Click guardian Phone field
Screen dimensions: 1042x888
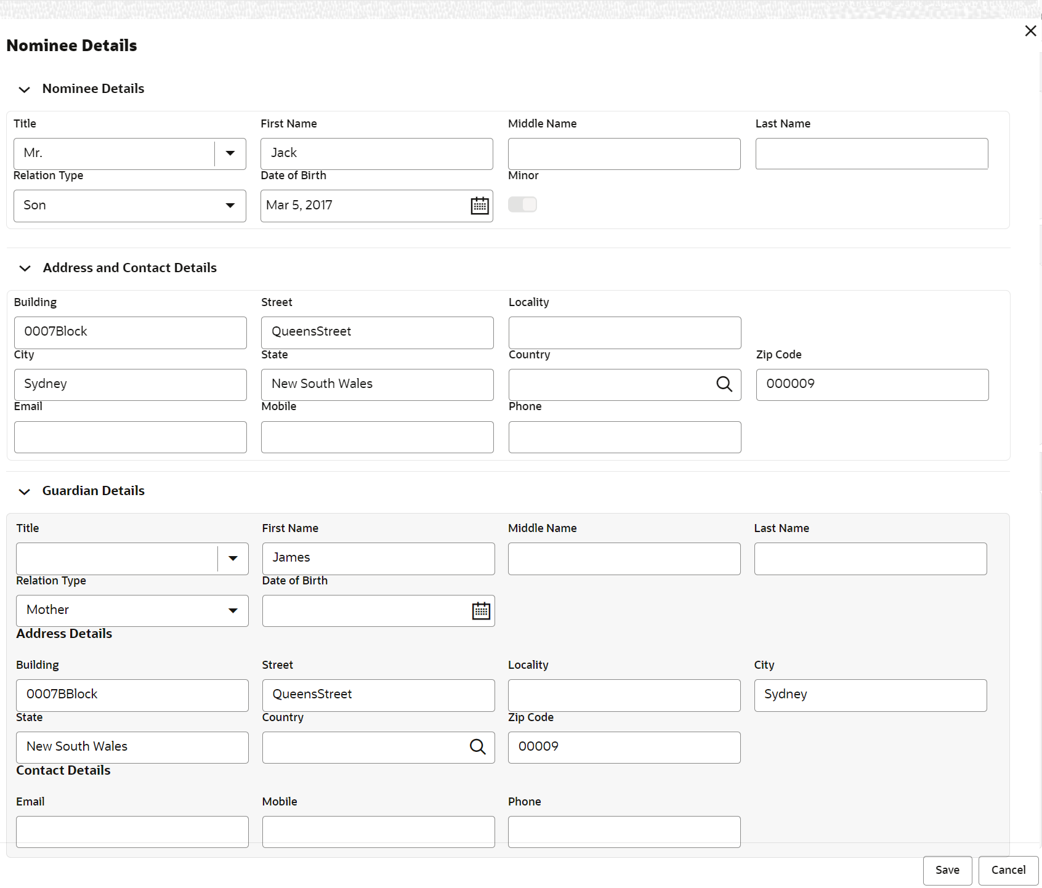coord(624,832)
